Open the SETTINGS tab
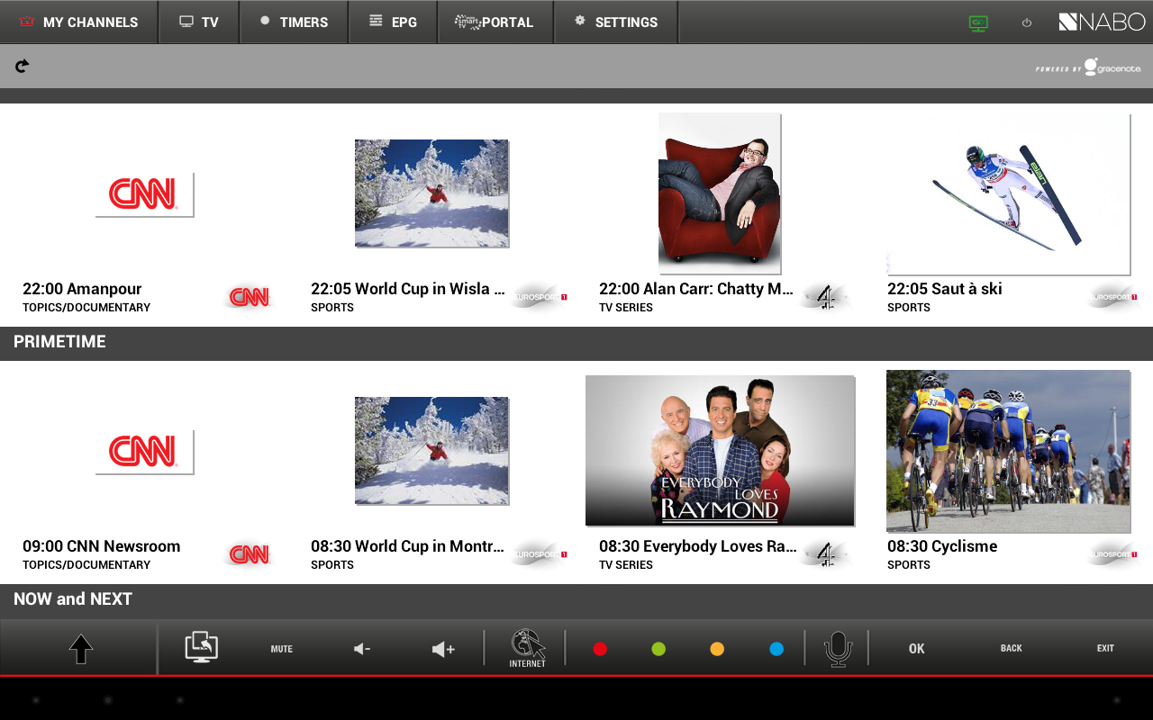 (616, 22)
